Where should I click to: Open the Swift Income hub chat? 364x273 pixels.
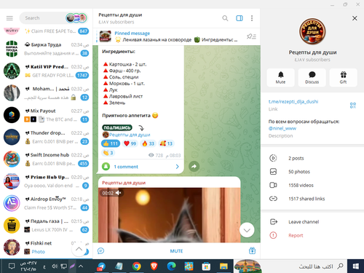(46, 159)
